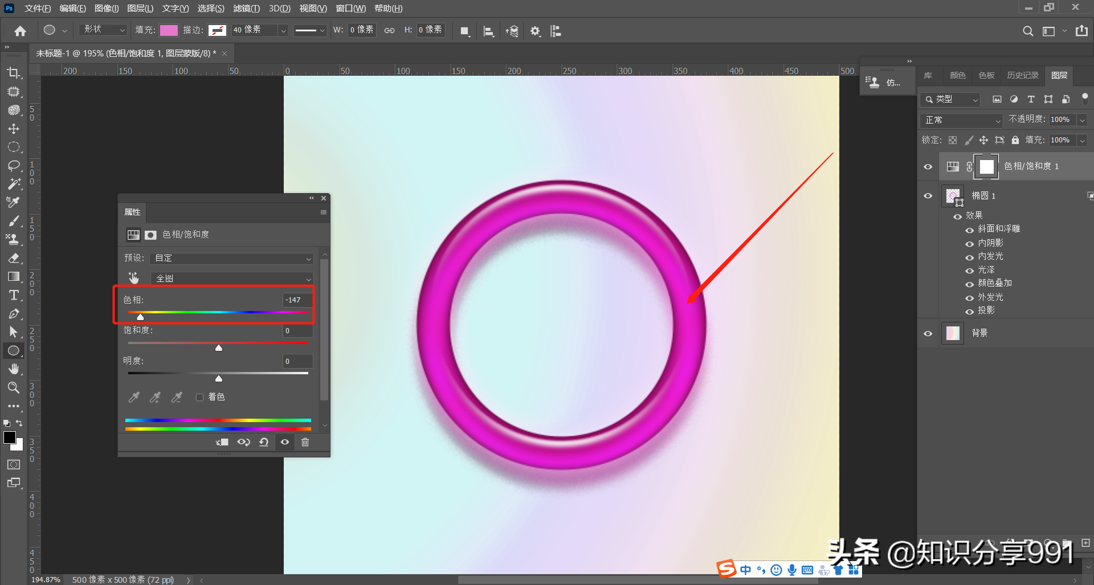1094x585 pixels.
Task: Enable the 着色 colorize checkbox
Action: pyautogui.click(x=199, y=397)
